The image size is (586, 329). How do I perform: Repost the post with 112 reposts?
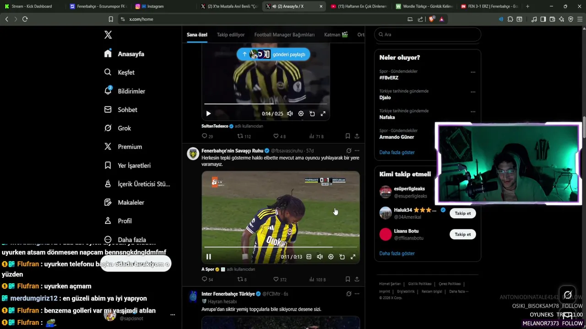tap(244, 136)
